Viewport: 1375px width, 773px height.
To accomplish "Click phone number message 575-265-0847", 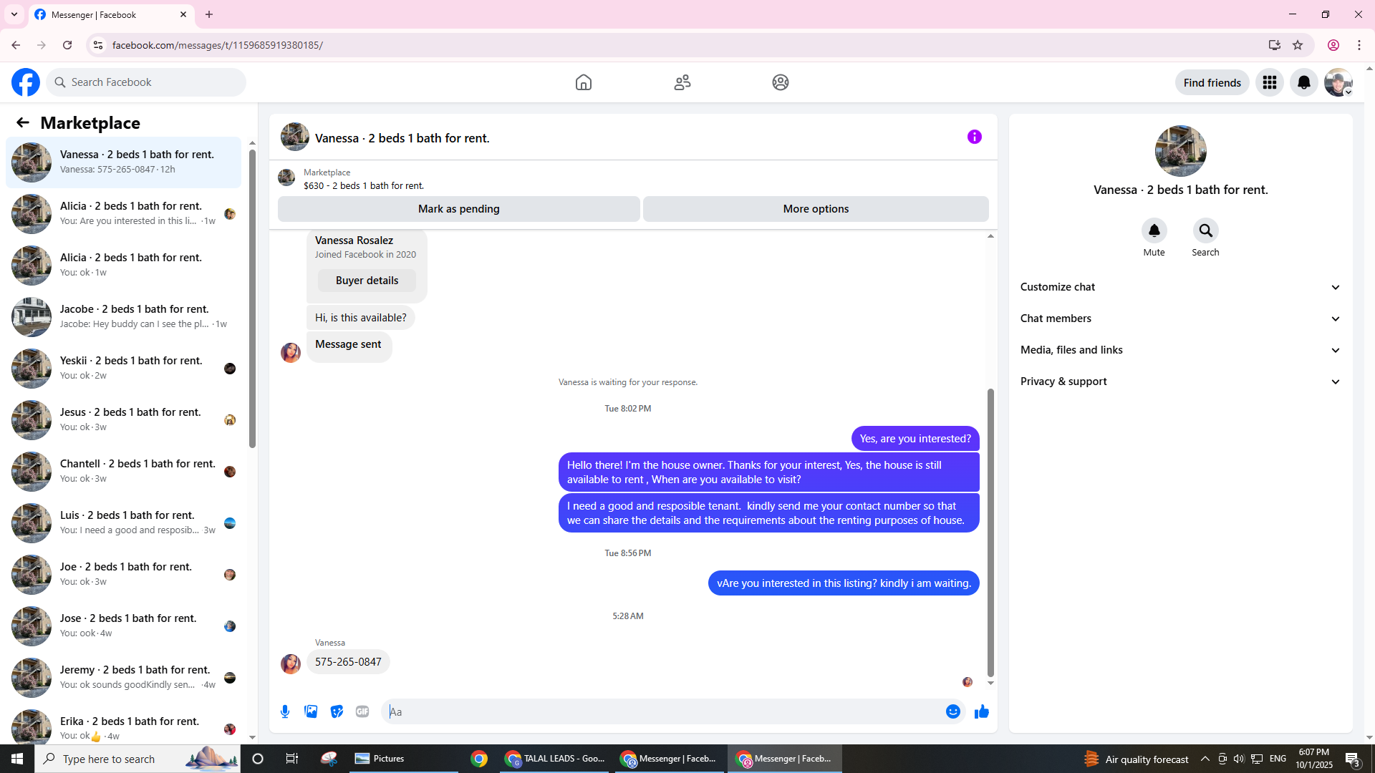I will click(348, 662).
